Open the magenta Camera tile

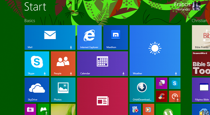pyautogui.click(x=30, y=110)
